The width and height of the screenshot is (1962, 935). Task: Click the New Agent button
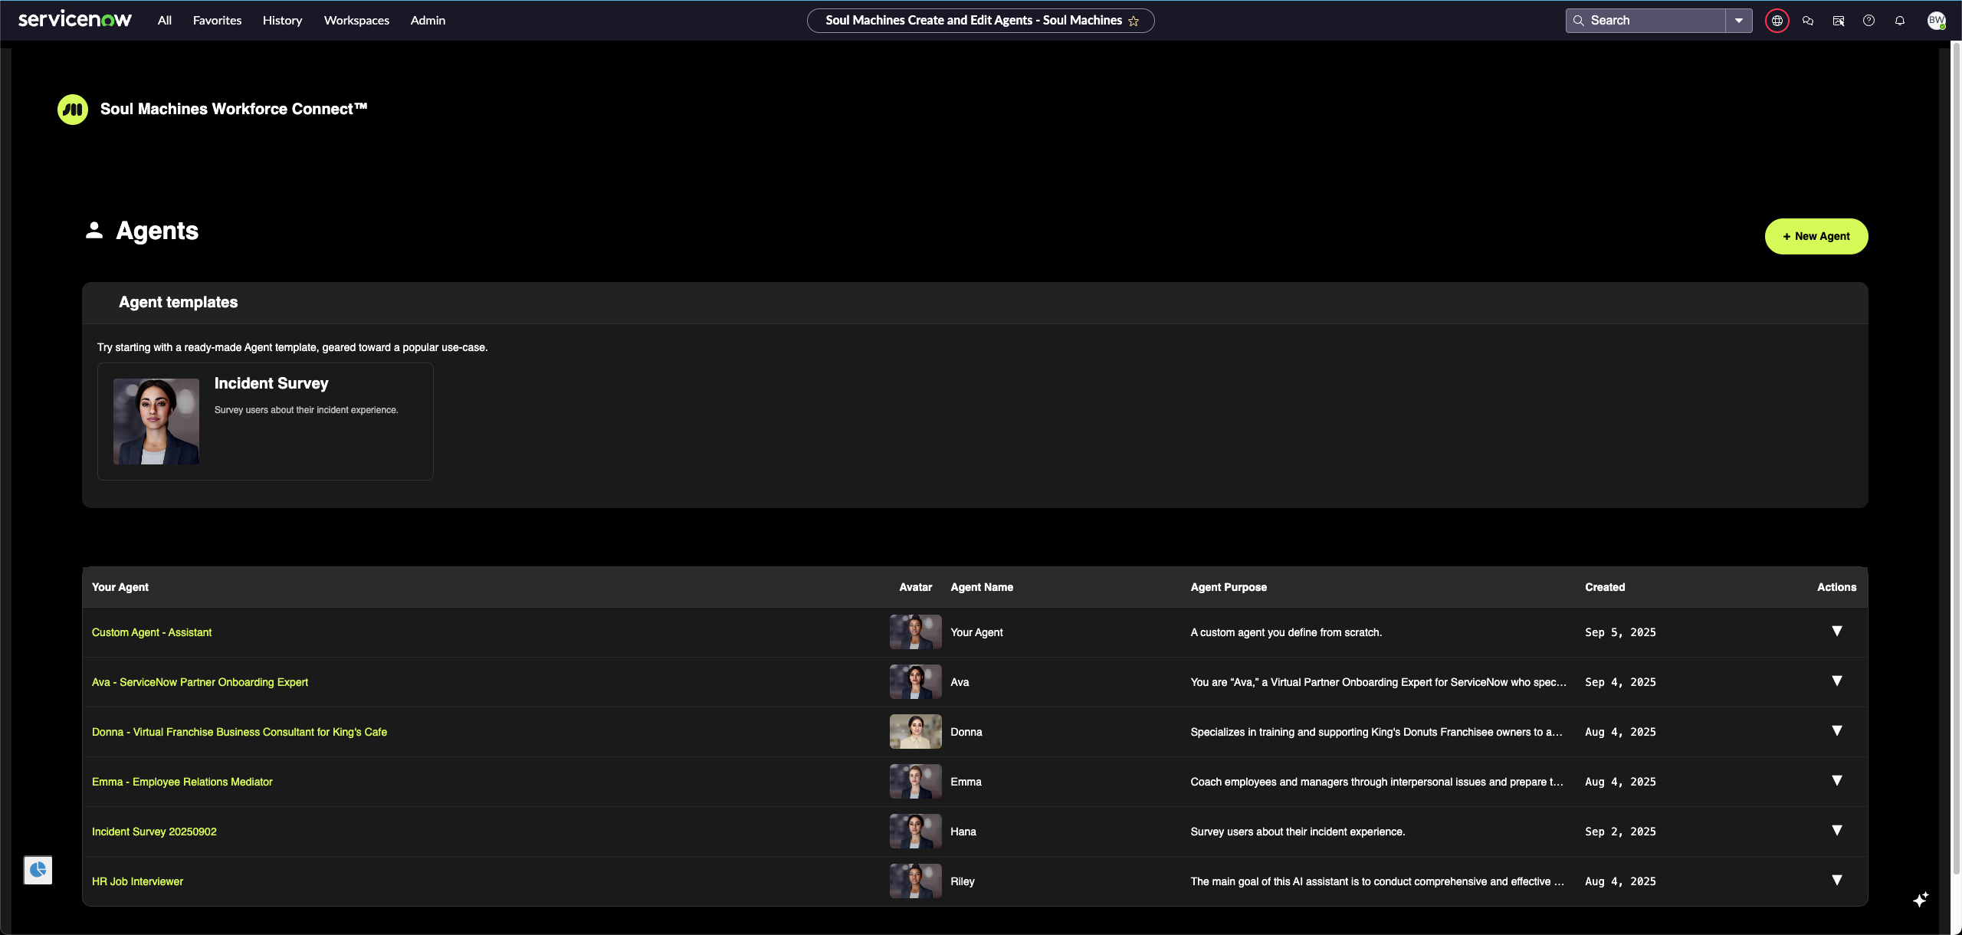pos(1816,236)
